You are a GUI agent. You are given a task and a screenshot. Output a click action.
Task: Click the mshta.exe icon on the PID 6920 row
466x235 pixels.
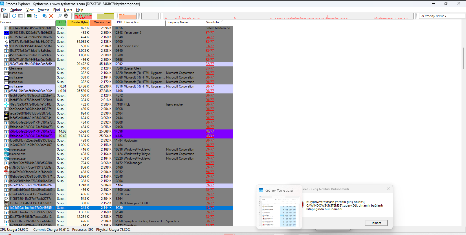coord(6,73)
